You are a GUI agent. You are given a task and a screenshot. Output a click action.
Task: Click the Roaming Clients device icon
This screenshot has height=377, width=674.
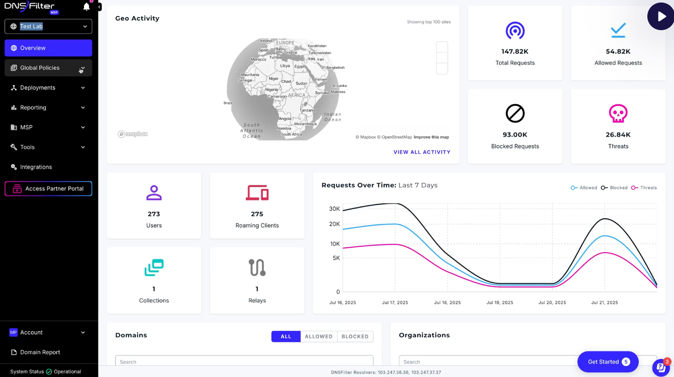tap(257, 193)
